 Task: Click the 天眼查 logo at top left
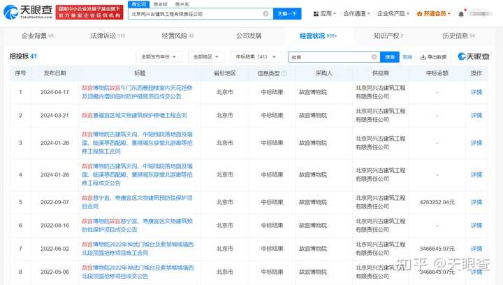click(27, 12)
